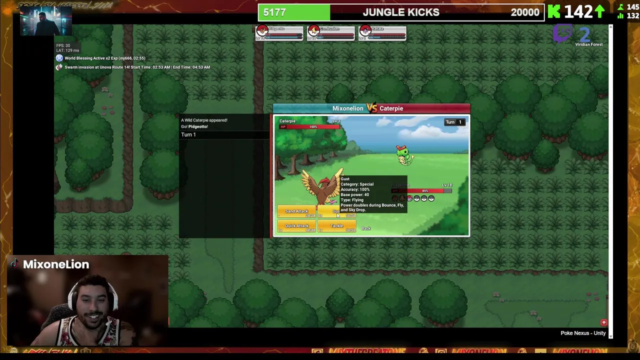Viewport: 640px width, 360px height.
Task: Click the Caterpie Lv 3 level label
Action: (x=336, y=121)
